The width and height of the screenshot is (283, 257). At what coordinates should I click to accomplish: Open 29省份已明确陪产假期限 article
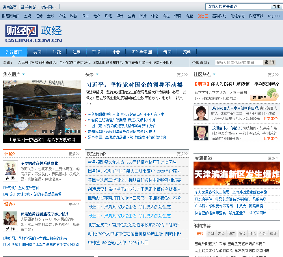pos(122,120)
